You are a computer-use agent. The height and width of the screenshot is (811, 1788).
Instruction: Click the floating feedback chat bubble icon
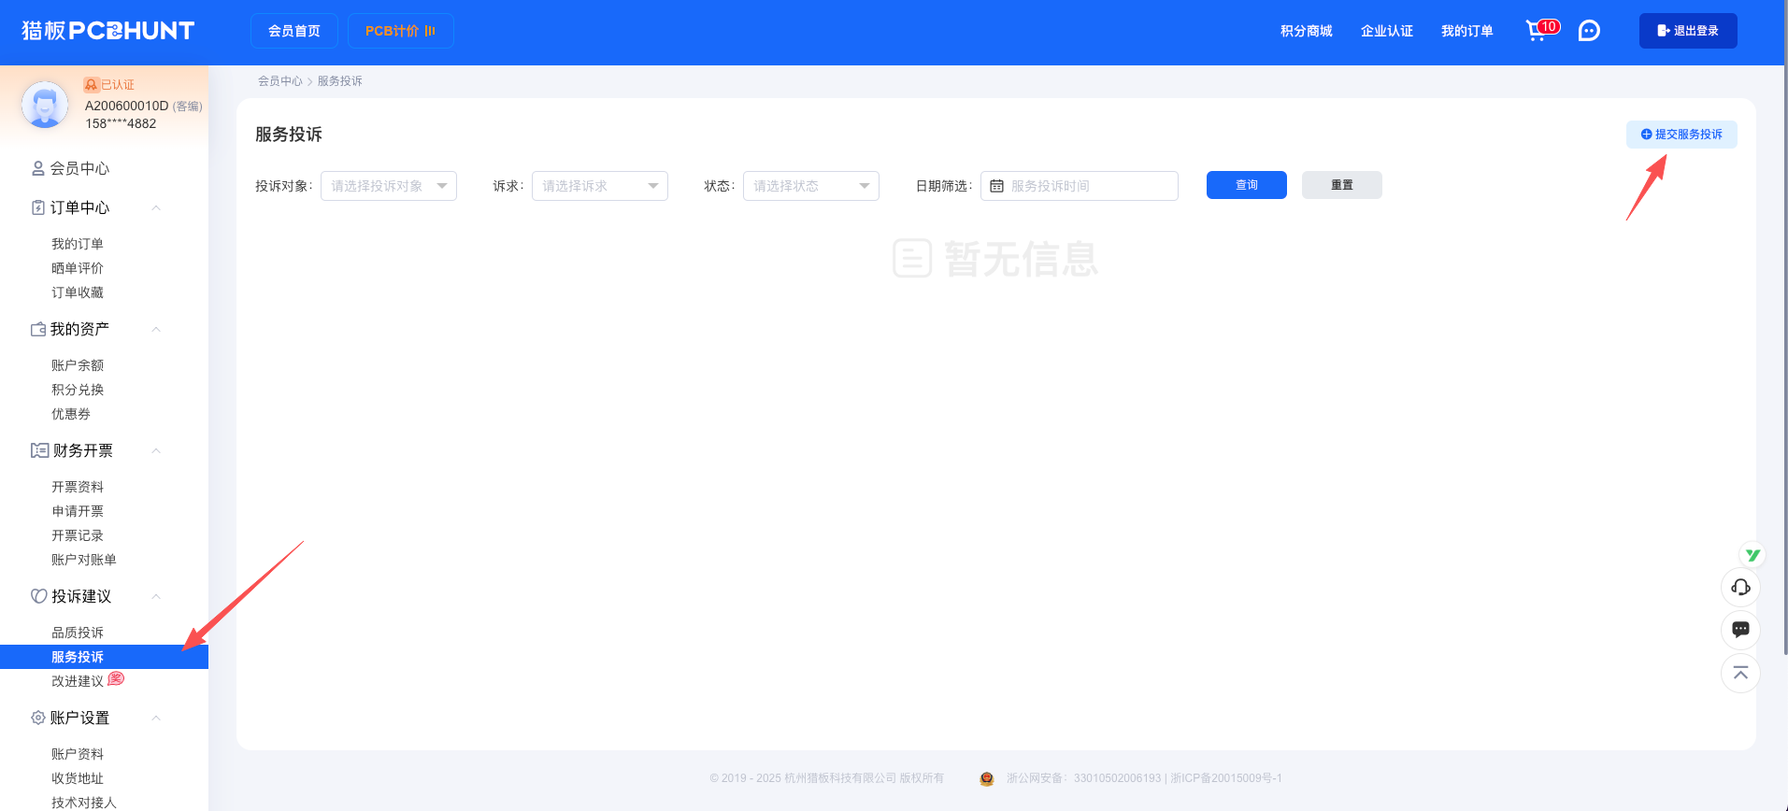pyautogui.click(x=1740, y=630)
